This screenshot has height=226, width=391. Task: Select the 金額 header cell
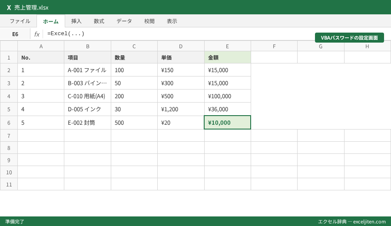[x=227, y=58]
